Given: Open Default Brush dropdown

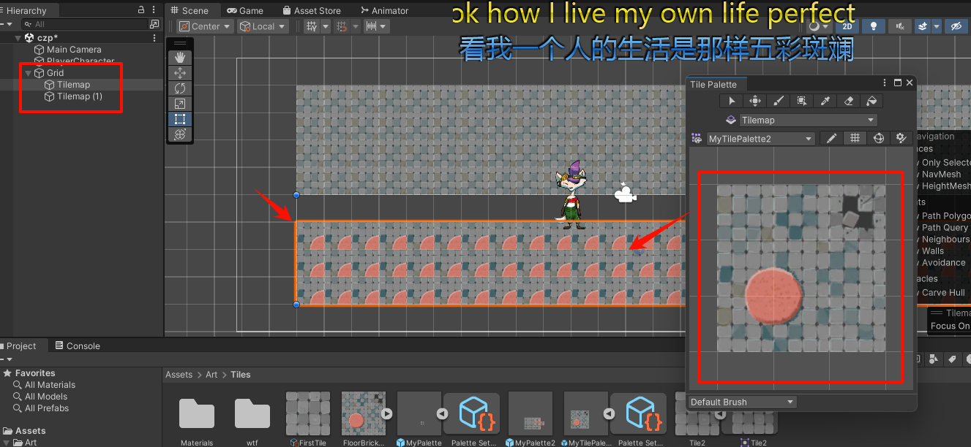Looking at the screenshot, I should pyautogui.click(x=742, y=402).
